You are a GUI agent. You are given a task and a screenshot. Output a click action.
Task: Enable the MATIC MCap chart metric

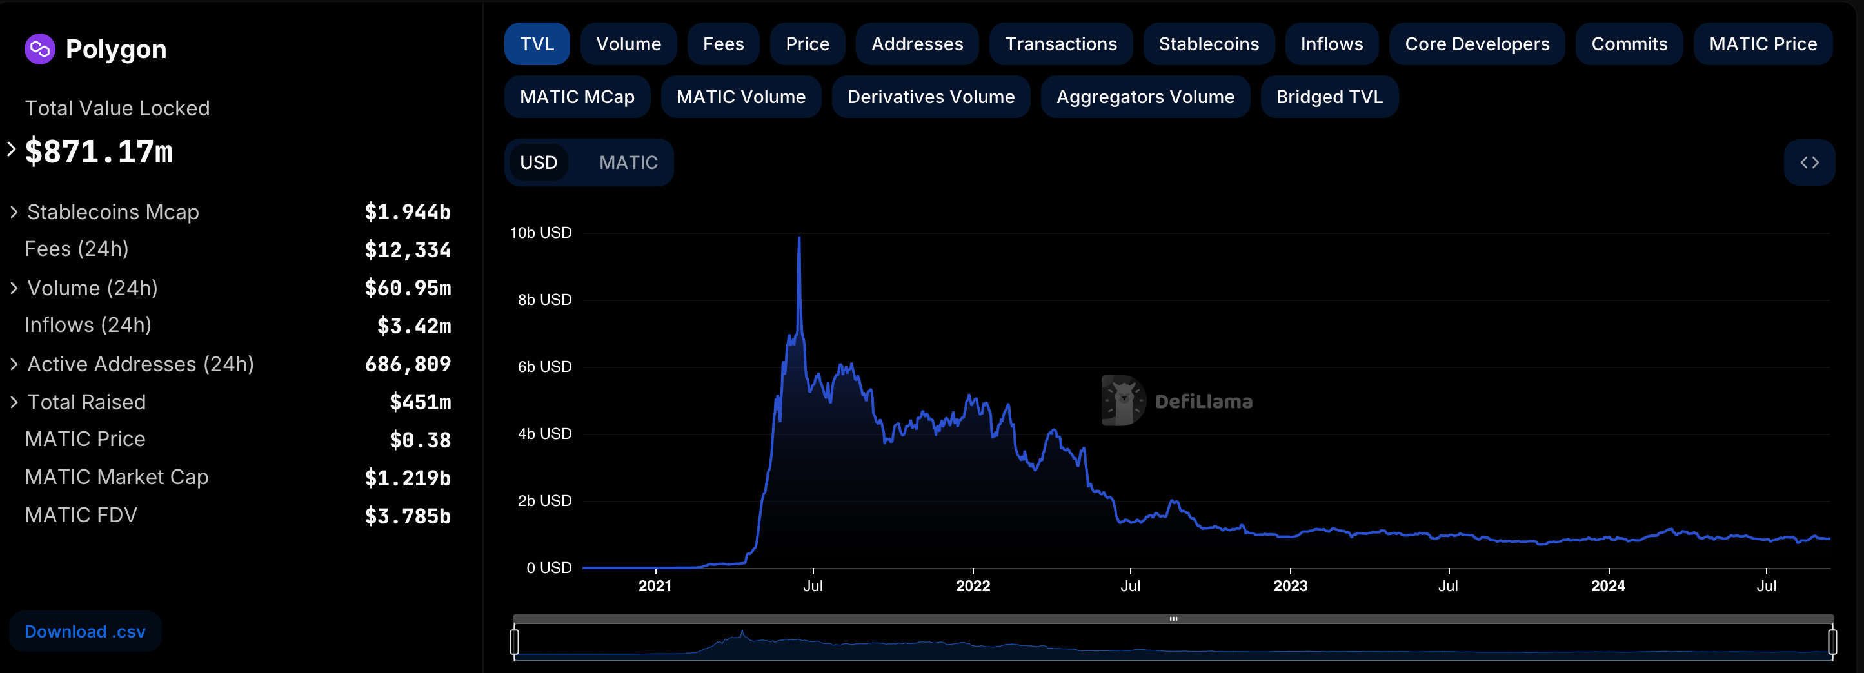pos(577,97)
